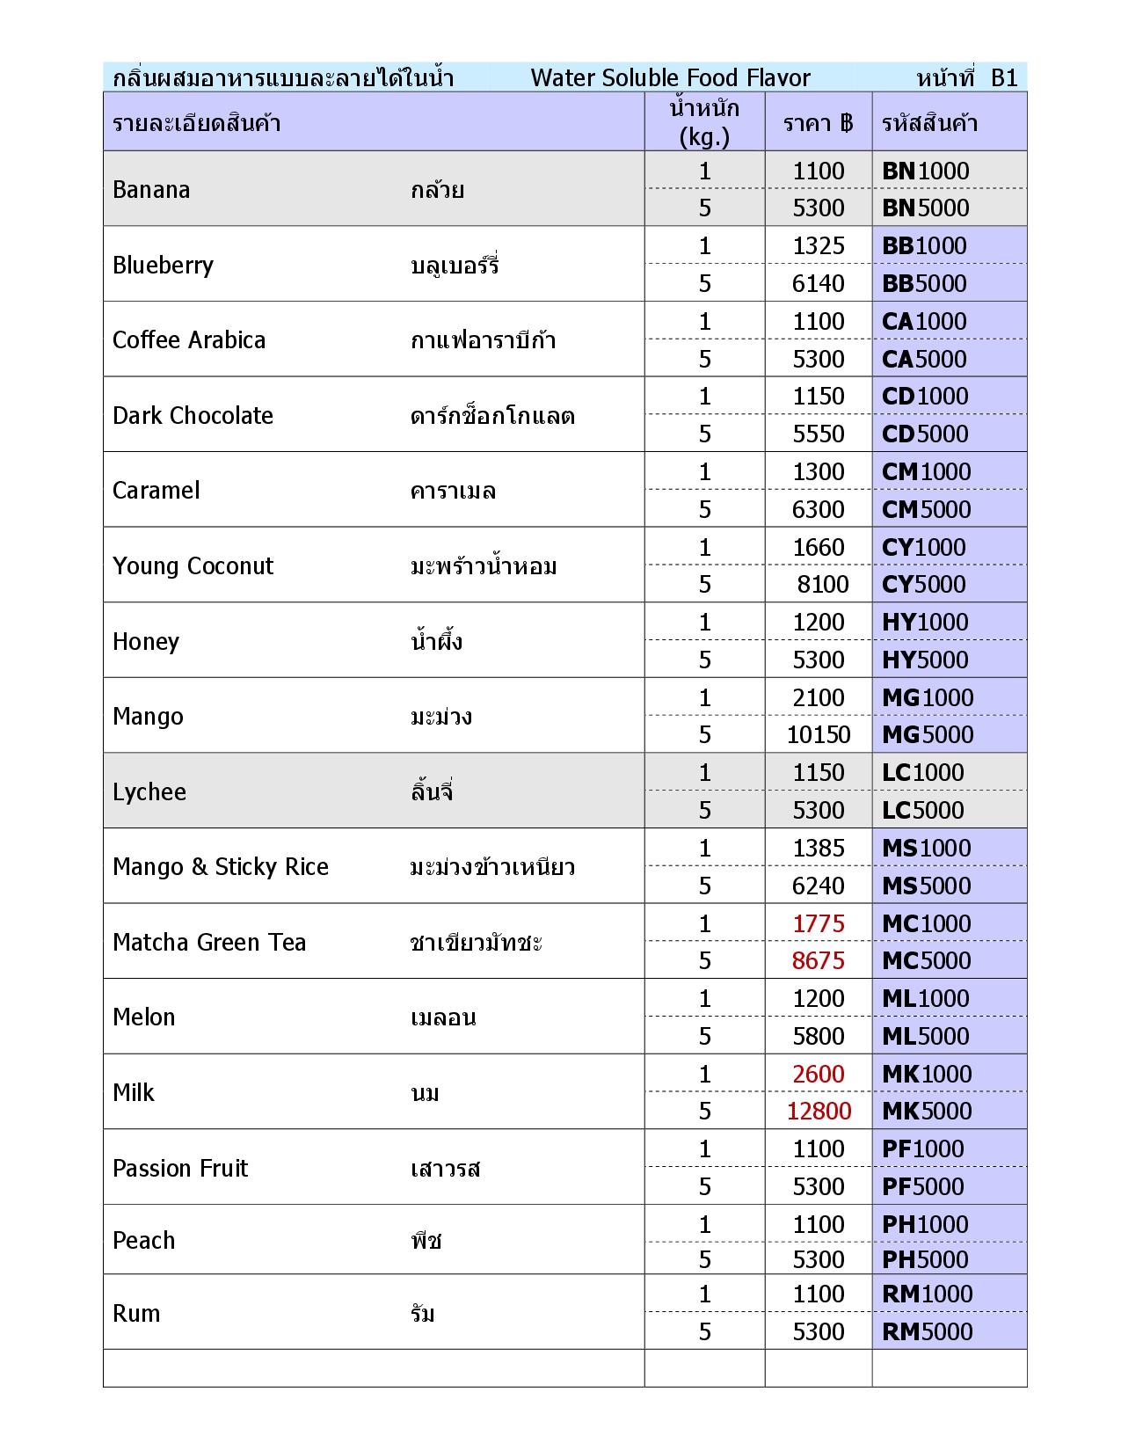Select product code RM1000
Viewport: 1121px width, 1451px height.
coord(927,1294)
